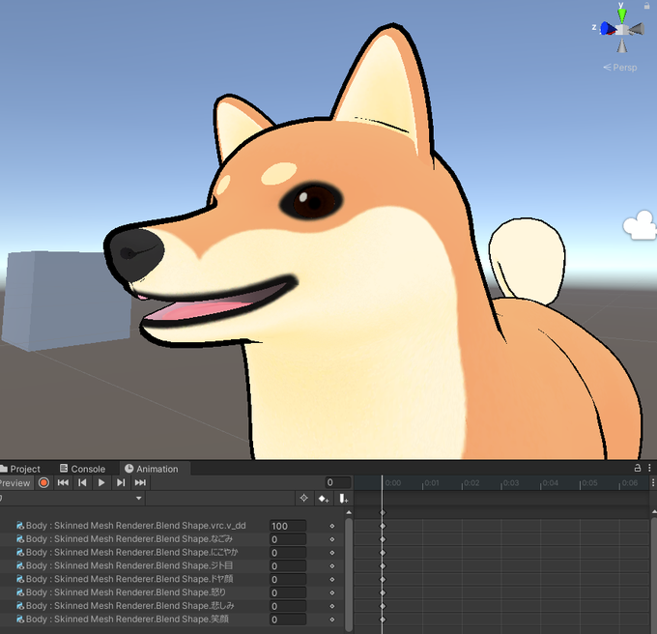
Task: Open key options diamond for 悲しみ
Action: pyautogui.click(x=331, y=606)
